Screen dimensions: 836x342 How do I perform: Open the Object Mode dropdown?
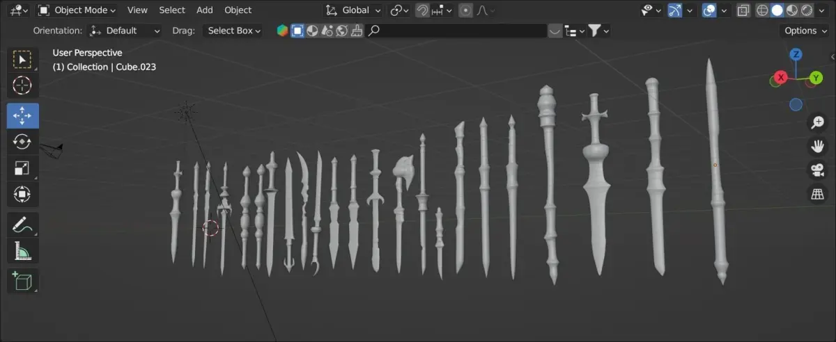coord(77,10)
